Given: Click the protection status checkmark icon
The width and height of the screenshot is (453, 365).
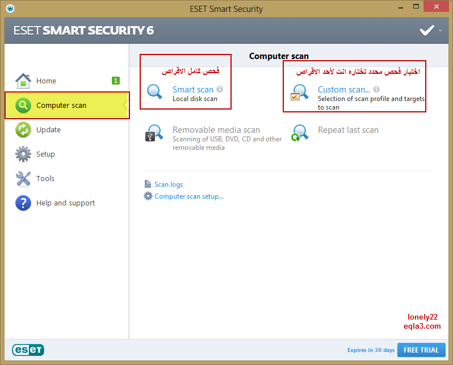Looking at the screenshot, I should pyautogui.click(x=427, y=30).
